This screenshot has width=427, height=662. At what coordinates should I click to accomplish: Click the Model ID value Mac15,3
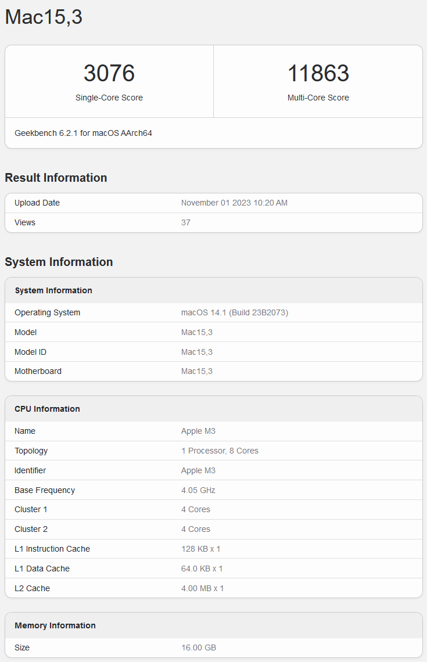(x=197, y=352)
